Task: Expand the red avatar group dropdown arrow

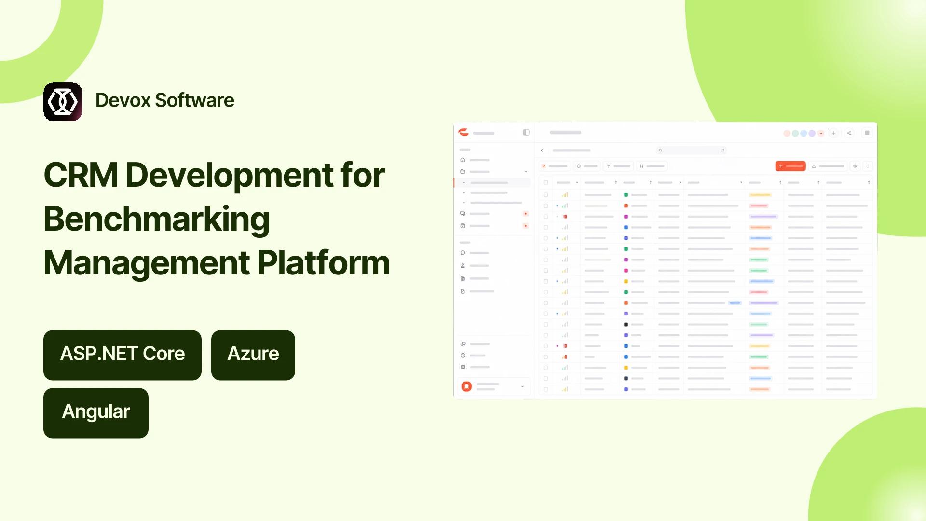Action: click(x=821, y=134)
